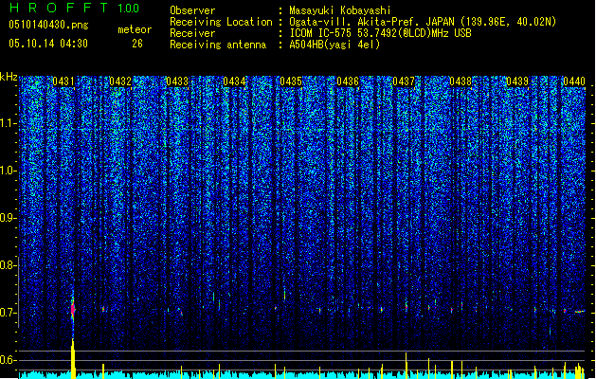This screenshot has width=596, height=379.
Task: Click the meteor label
Action: (135, 29)
